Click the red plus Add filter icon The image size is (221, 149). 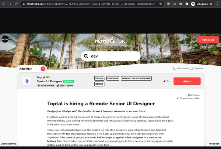tap(43, 69)
